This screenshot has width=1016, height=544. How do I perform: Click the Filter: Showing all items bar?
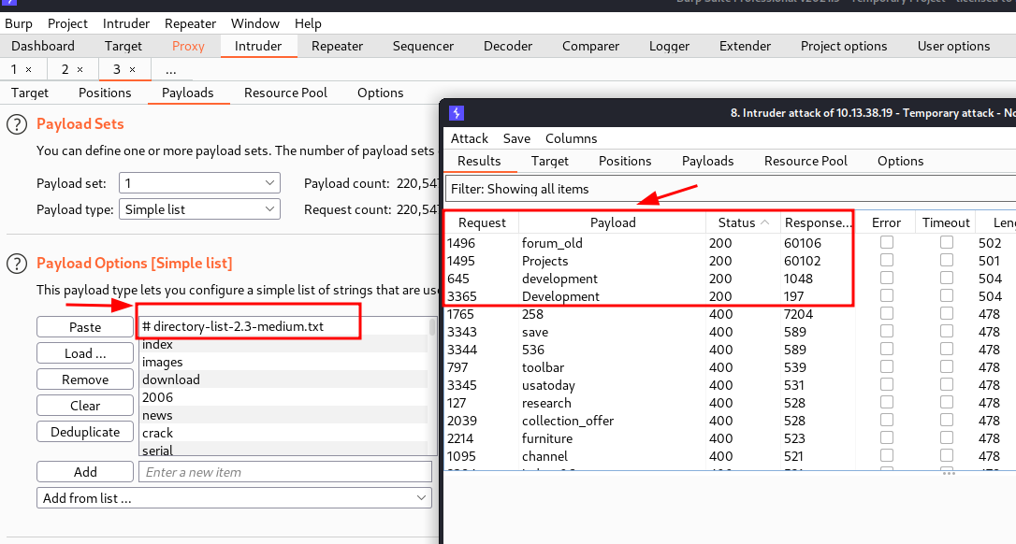pyautogui.click(x=731, y=189)
